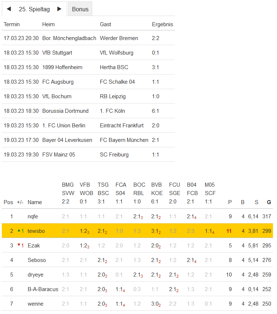Go to previous Spieltag with left arrow

point(9,9)
